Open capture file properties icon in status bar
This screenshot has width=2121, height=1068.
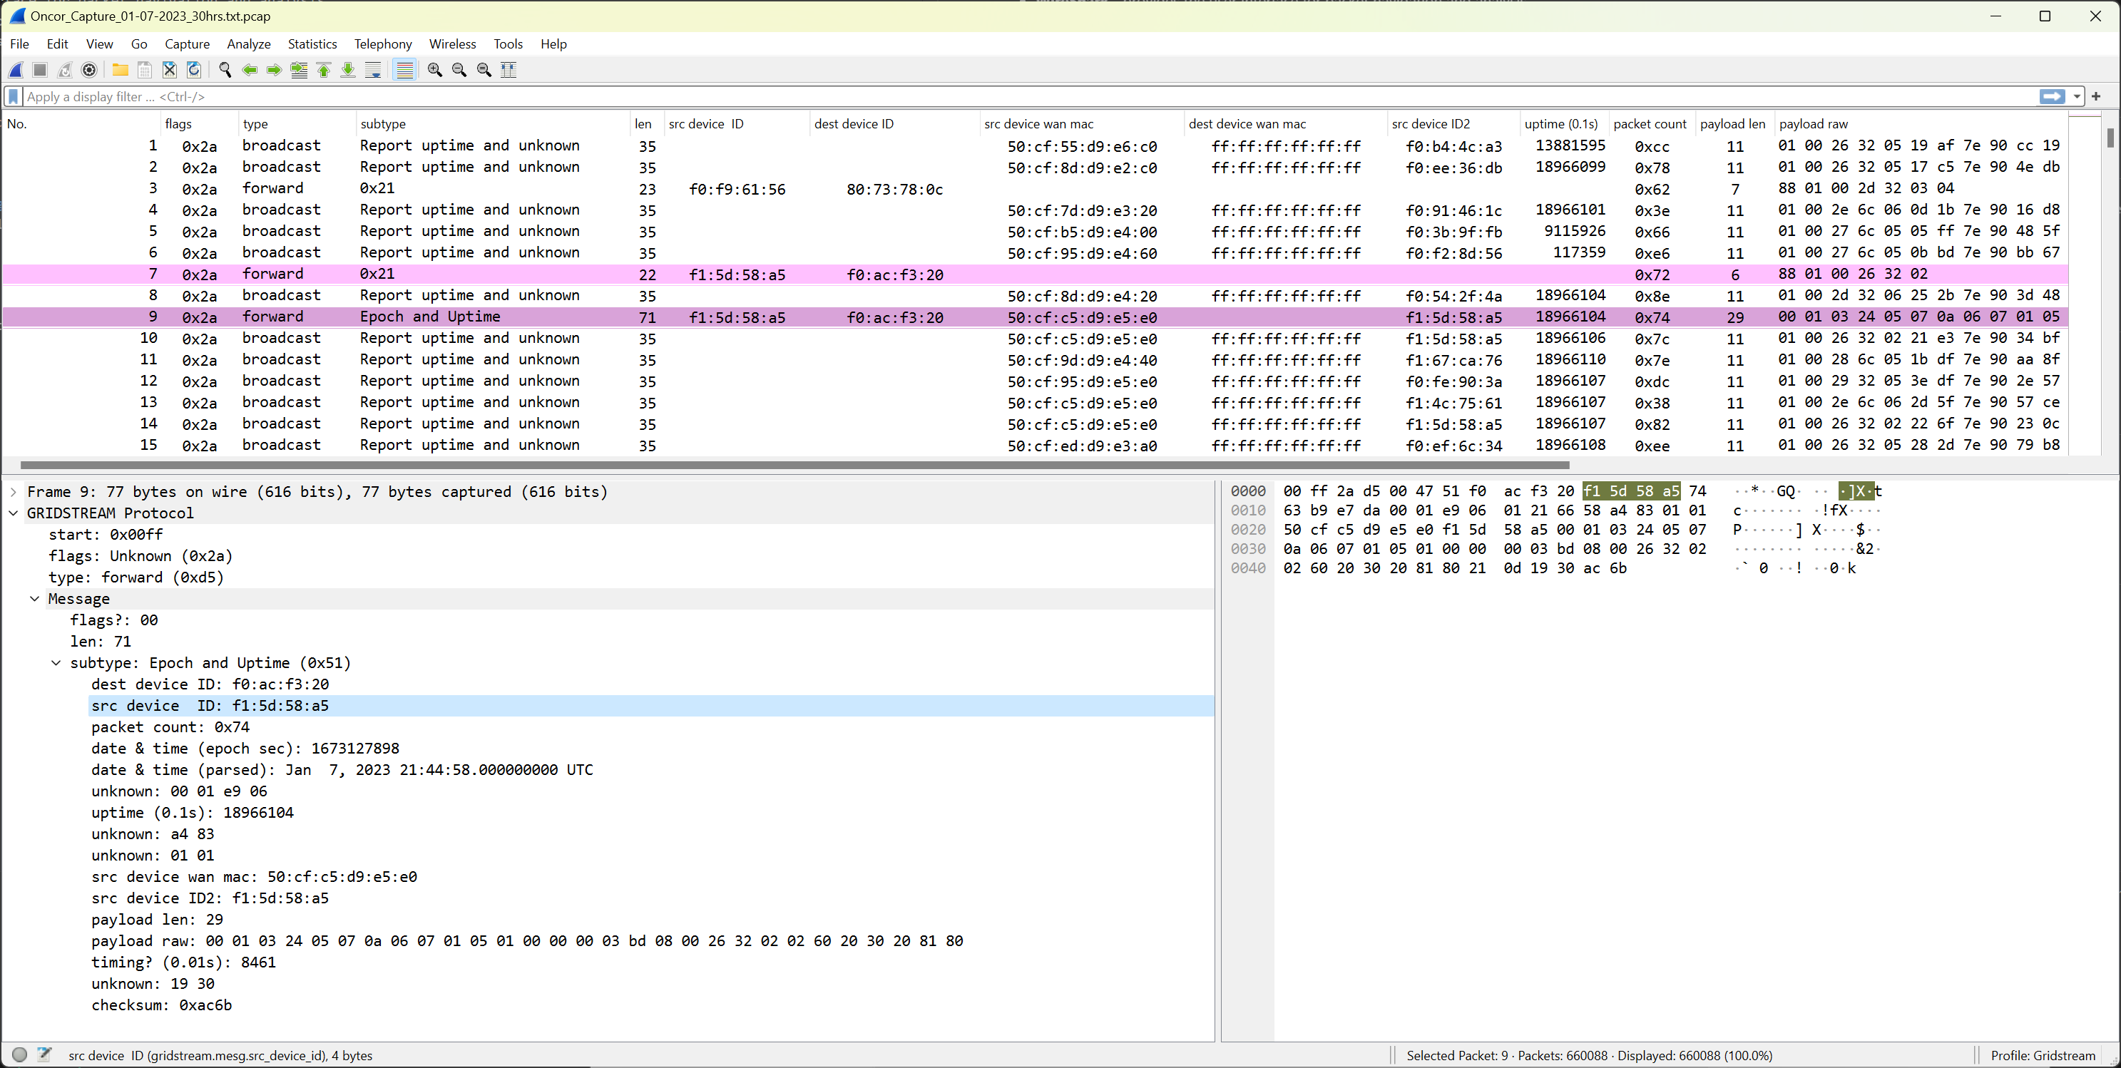pyautogui.click(x=44, y=1054)
